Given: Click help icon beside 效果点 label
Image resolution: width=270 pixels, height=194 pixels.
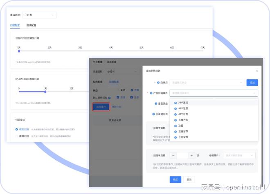Looking at the screenshot, I should click(158, 82).
